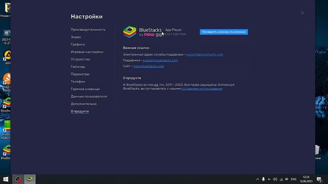Close the Настройки settings window
The height and width of the screenshot is (184, 328).
(302, 13)
